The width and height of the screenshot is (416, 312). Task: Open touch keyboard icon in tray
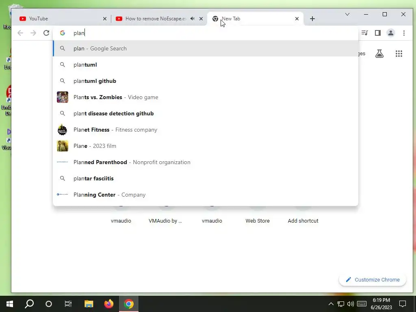coord(362,304)
